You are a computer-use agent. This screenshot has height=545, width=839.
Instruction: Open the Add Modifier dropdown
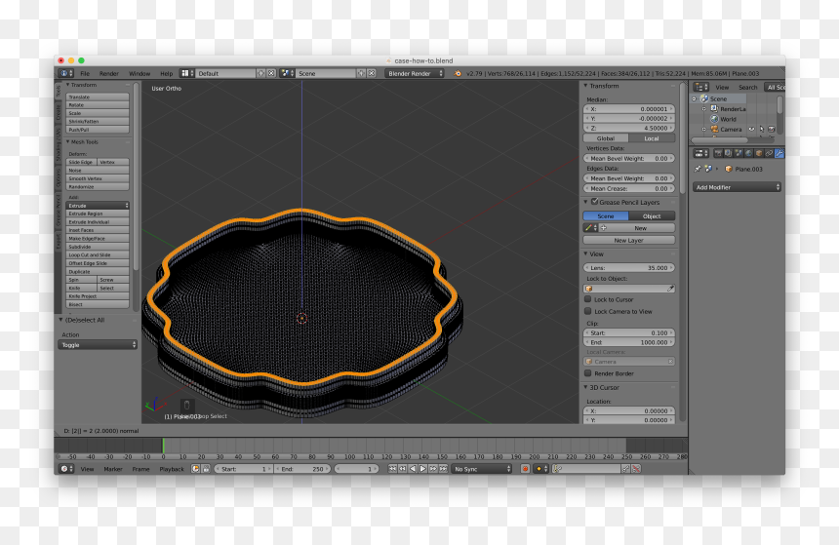pyautogui.click(x=737, y=187)
